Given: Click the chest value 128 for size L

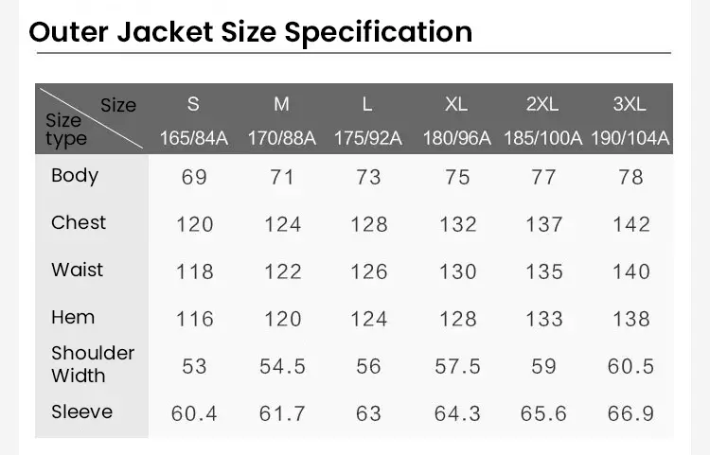Looking at the screenshot, I should 369,224.
